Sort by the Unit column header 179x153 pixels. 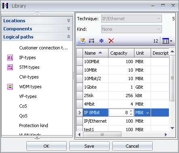[x=143, y=53]
